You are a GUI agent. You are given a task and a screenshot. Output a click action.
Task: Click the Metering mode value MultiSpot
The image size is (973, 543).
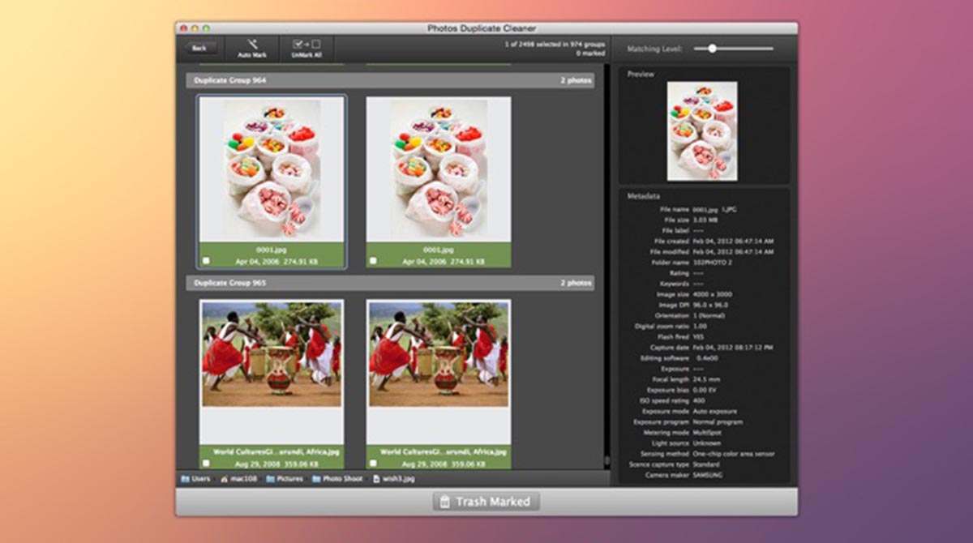(707, 433)
